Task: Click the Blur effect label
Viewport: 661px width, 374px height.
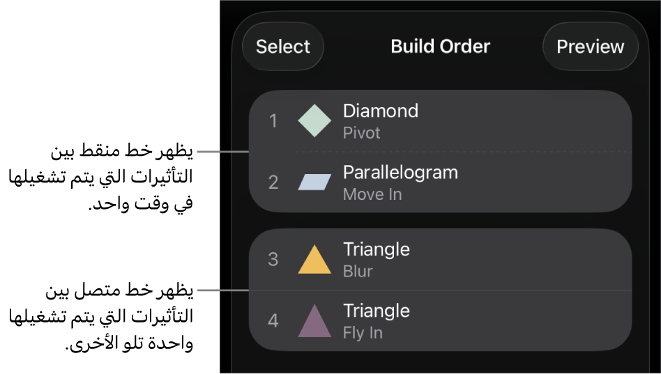Action: pyautogui.click(x=358, y=272)
